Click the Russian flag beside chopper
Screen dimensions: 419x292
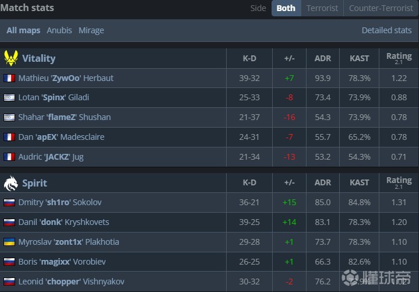[9, 282]
